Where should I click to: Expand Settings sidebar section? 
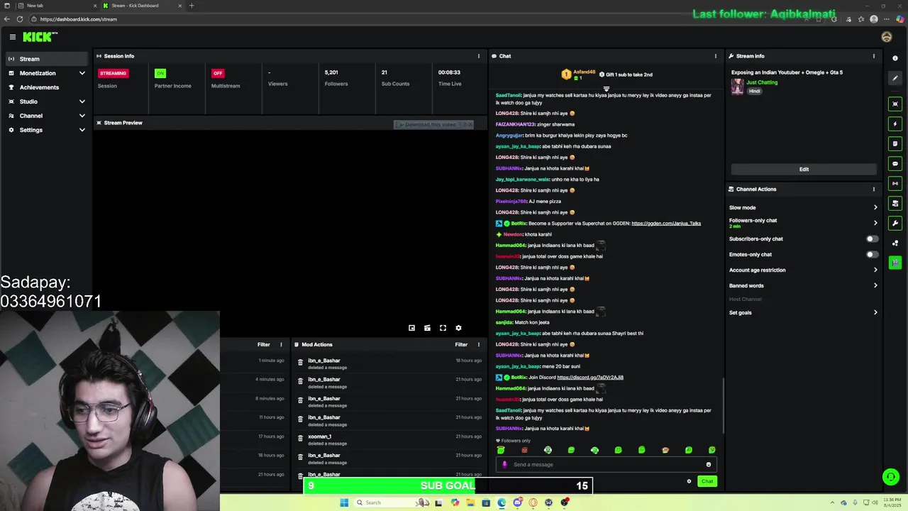coord(47,130)
